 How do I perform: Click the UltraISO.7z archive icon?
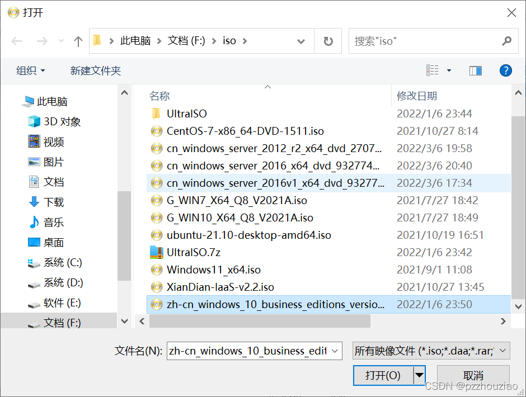click(x=157, y=253)
